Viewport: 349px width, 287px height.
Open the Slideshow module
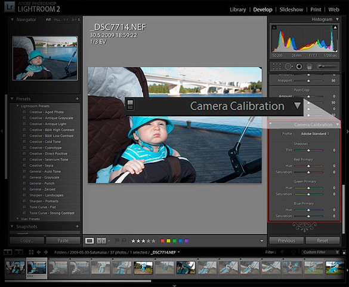(x=291, y=10)
